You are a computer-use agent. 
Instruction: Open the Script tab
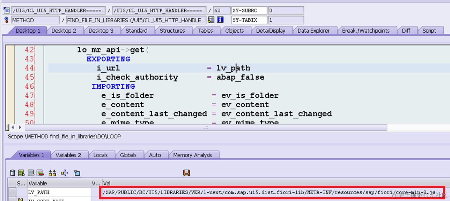[429, 31]
